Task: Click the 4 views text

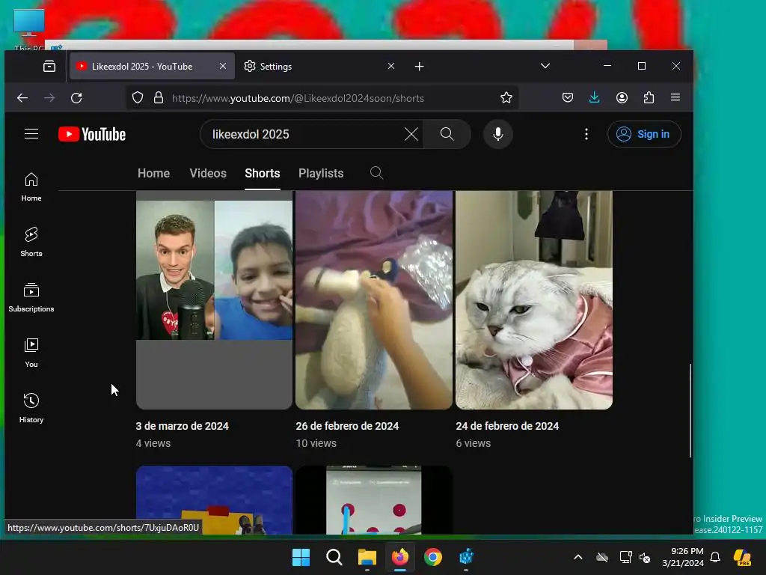Action: tap(153, 443)
